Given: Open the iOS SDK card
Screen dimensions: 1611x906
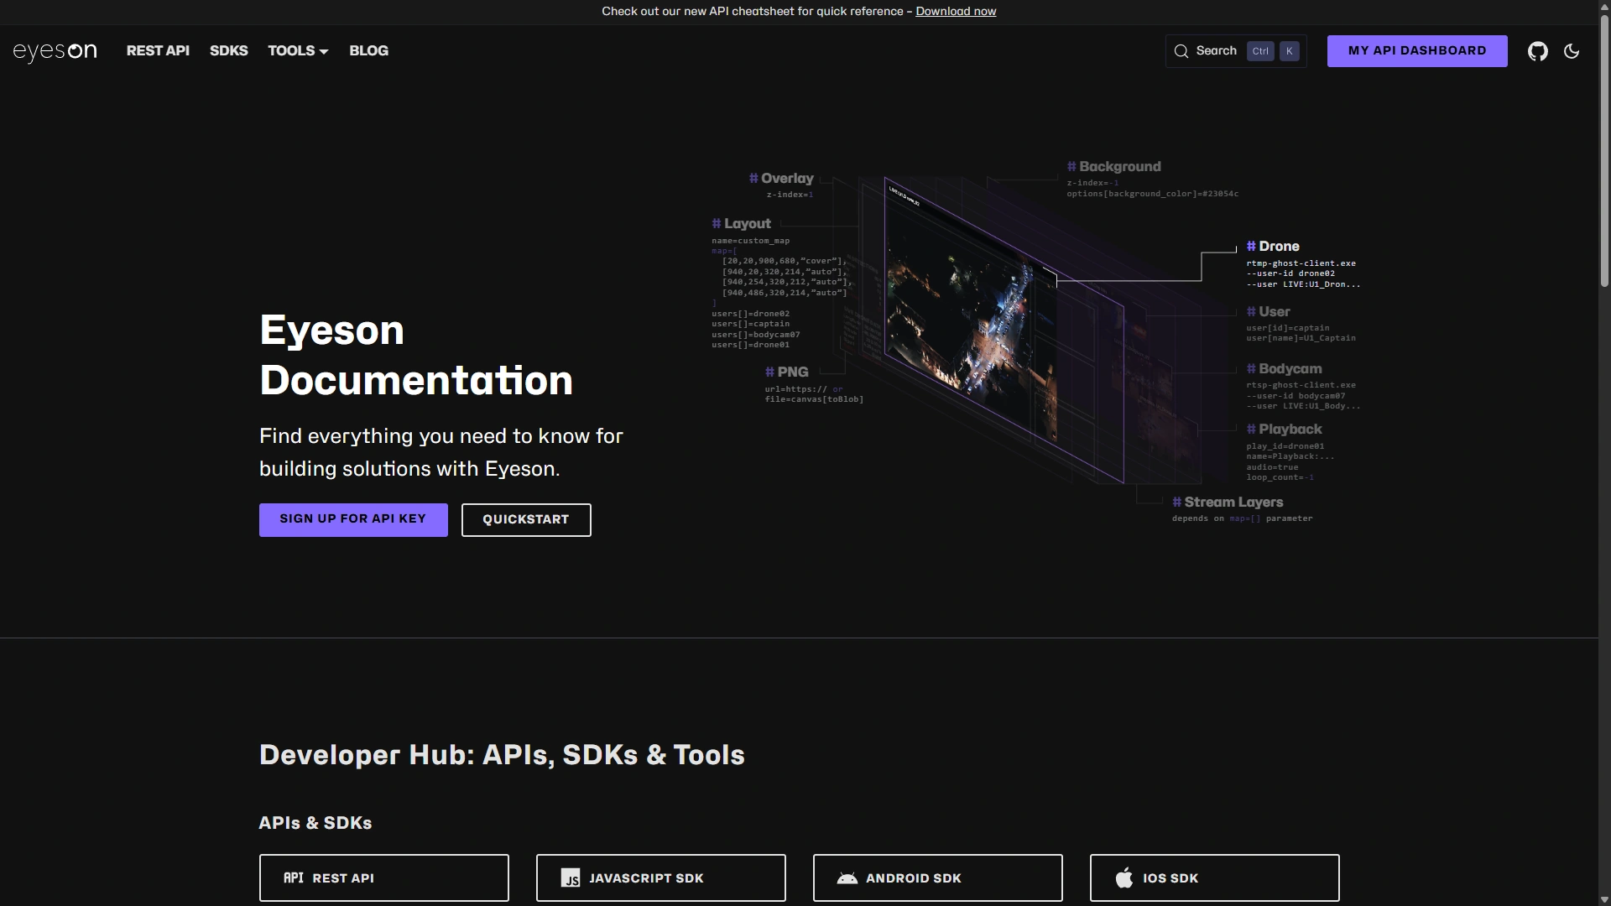Looking at the screenshot, I should [1215, 878].
